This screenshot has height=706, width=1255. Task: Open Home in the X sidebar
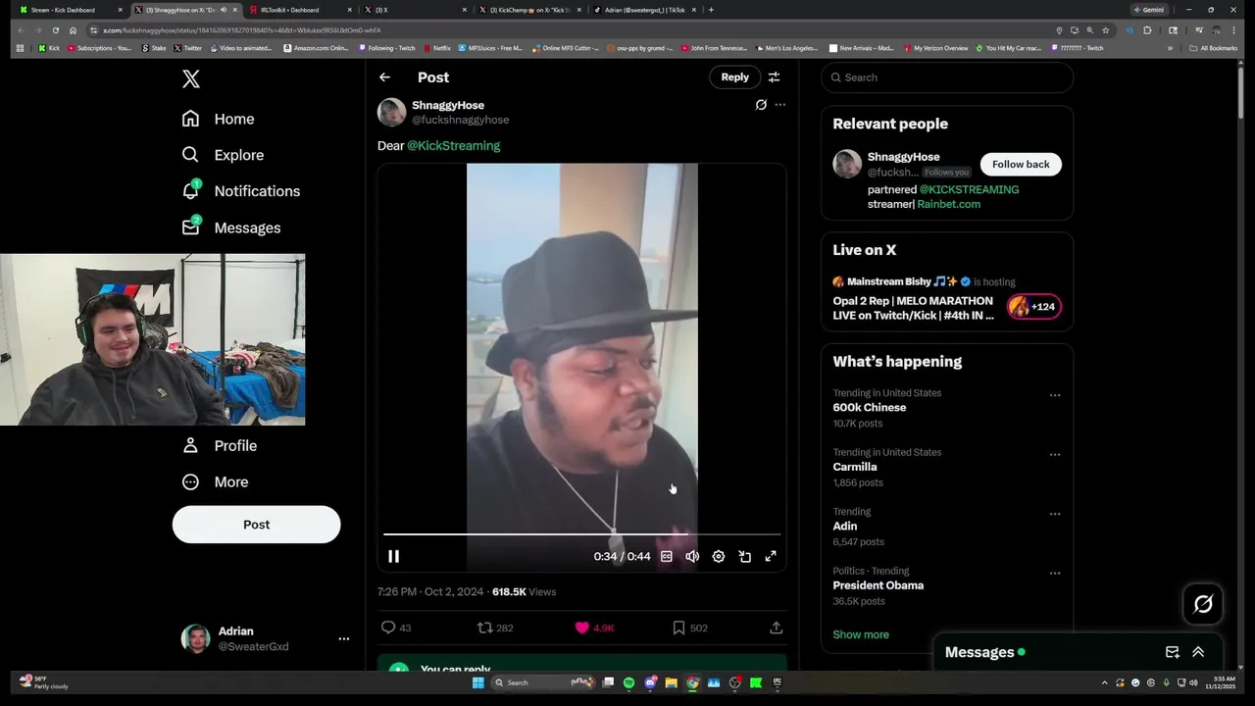point(218,119)
